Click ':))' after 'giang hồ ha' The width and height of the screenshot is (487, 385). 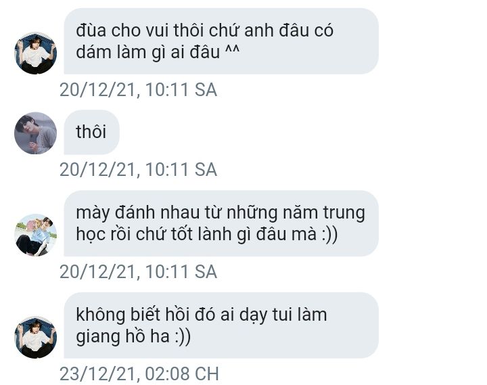click(183, 336)
